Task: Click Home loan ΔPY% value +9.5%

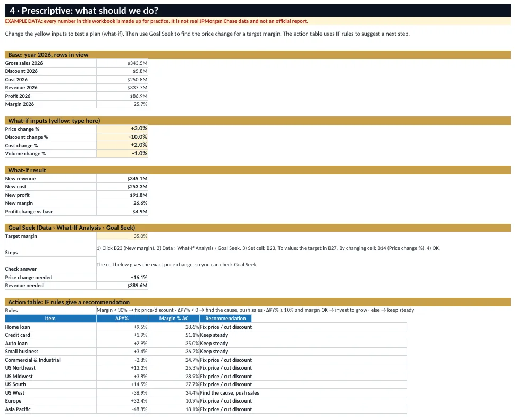Action: pyautogui.click(x=122, y=327)
